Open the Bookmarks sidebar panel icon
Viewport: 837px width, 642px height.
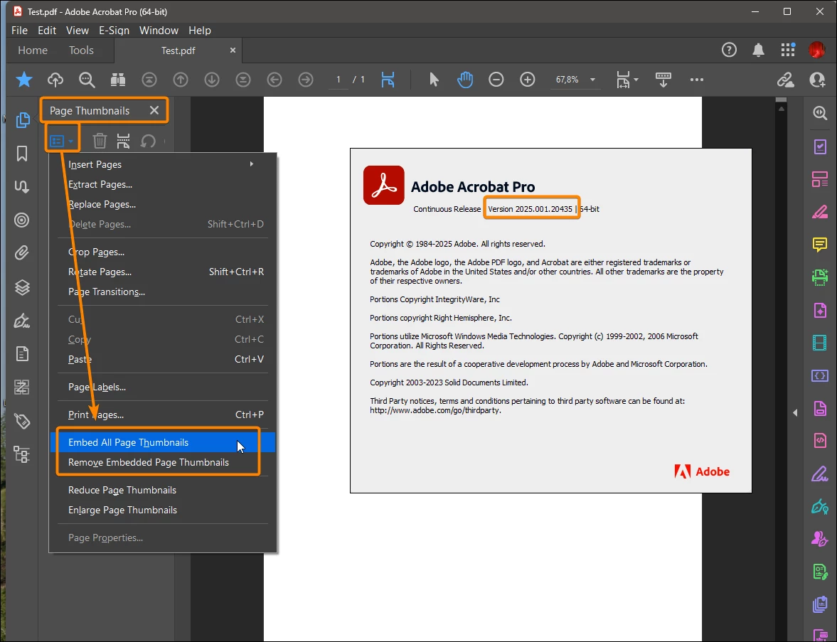[22, 154]
